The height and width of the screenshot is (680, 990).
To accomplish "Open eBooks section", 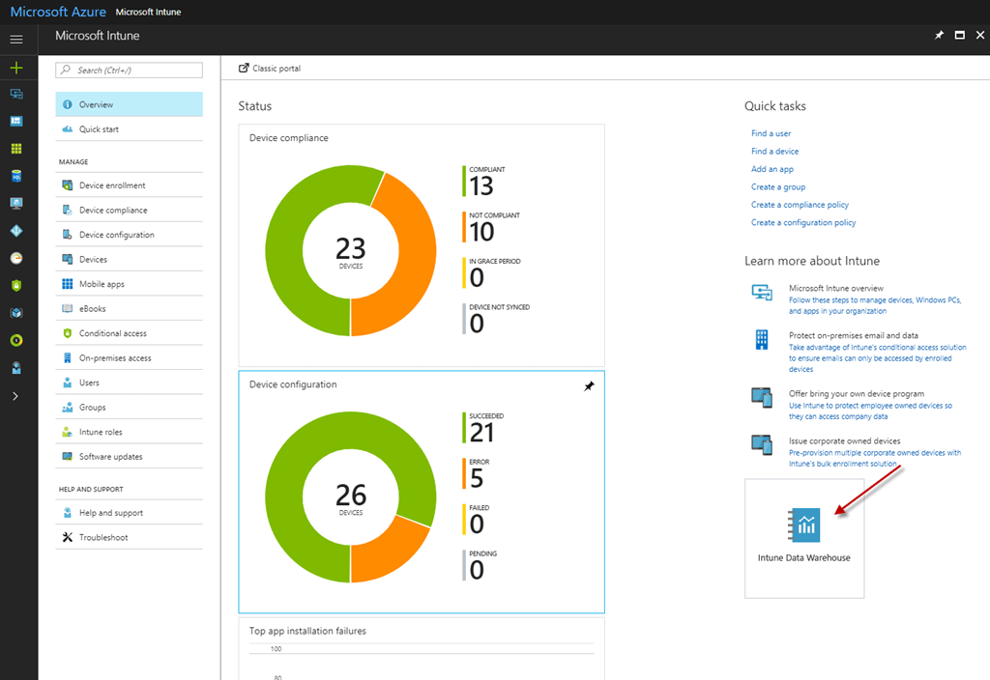I will (x=129, y=308).
